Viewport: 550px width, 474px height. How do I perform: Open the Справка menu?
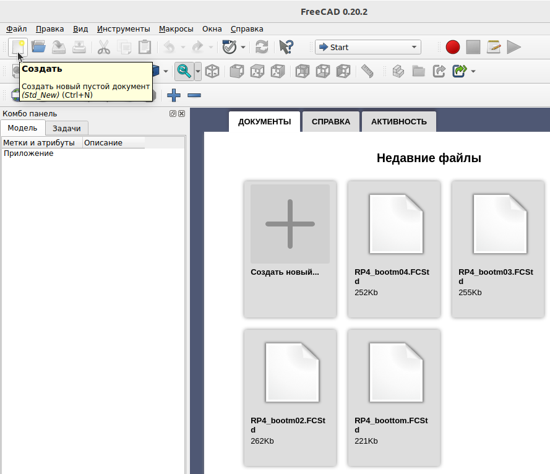(247, 28)
